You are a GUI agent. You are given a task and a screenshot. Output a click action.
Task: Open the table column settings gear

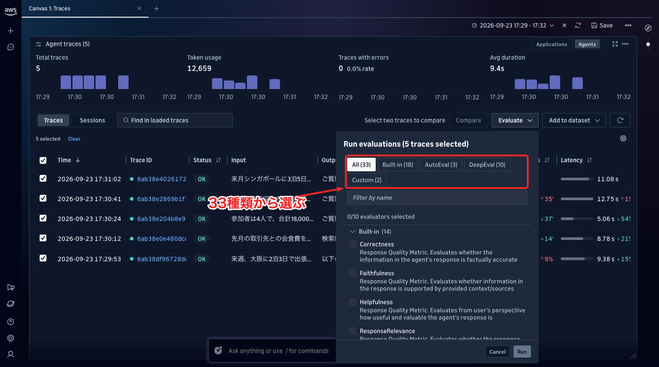[623, 138]
